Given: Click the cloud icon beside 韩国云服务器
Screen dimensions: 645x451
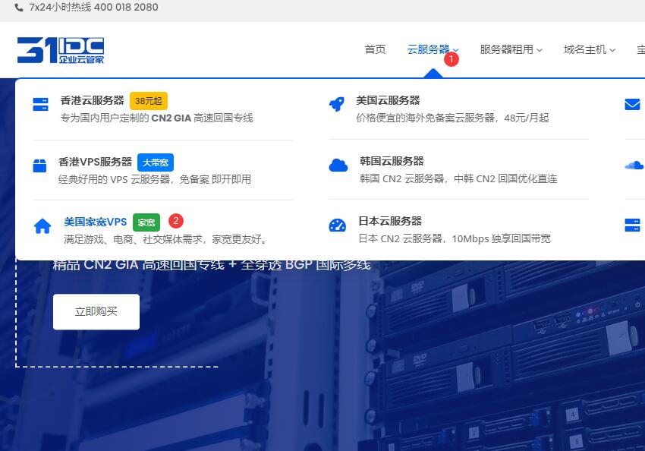Looking at the screenshot, I should [338, 166].
